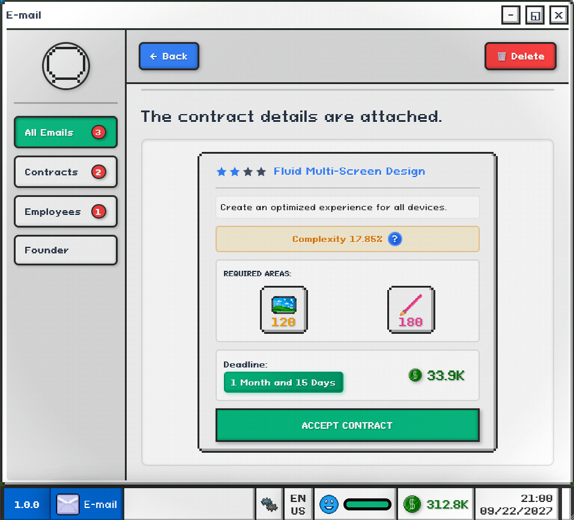This screenshot has width=574, height=520.
Task: Click the envelope icon in the taskbar
Action: pos(67,504)
